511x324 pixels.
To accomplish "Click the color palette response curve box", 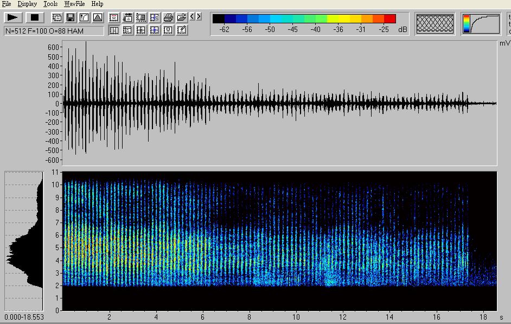I will click(481, 24).
